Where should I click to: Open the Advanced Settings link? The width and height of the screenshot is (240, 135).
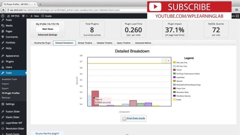(48, 34)
